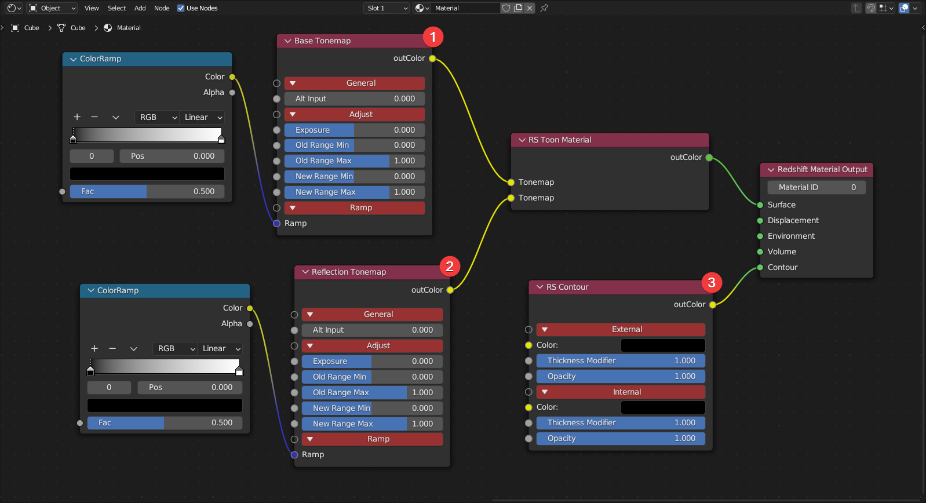Open the Select menu
The image size is (926, 503).
pyautogui.click(x=116, y=8)
